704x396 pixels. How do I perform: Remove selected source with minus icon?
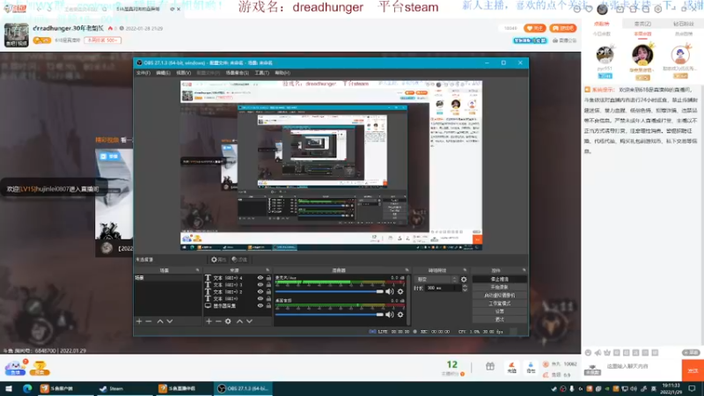coord(218,321)
